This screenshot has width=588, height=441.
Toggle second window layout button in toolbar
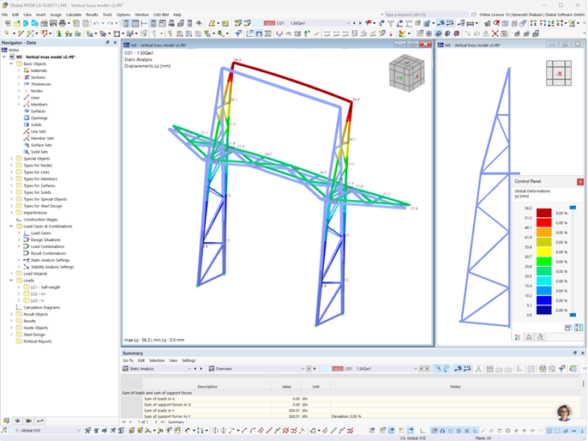click(x=135, y=23)
